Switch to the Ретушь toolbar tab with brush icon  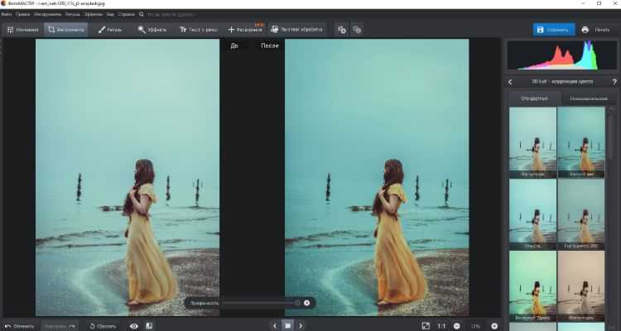click(110, 30)
